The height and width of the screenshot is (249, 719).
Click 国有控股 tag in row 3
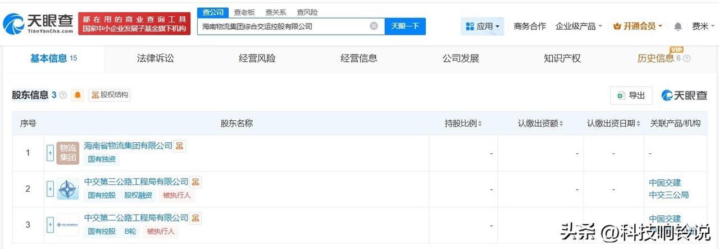pyautogui.click(x=102, y=232)
